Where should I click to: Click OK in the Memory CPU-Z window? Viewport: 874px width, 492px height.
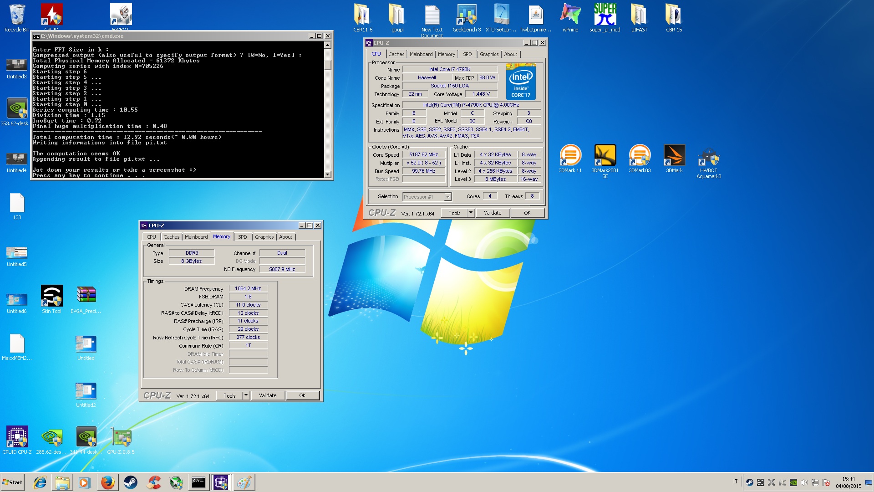point(302,395)
